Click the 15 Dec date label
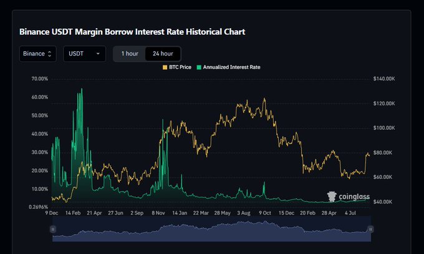Image resolution: width=424 pixels, height=254 pixels. [x=286, y=213]
